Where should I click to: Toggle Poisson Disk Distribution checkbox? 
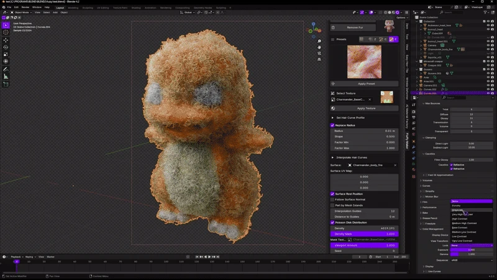point(332,223)
